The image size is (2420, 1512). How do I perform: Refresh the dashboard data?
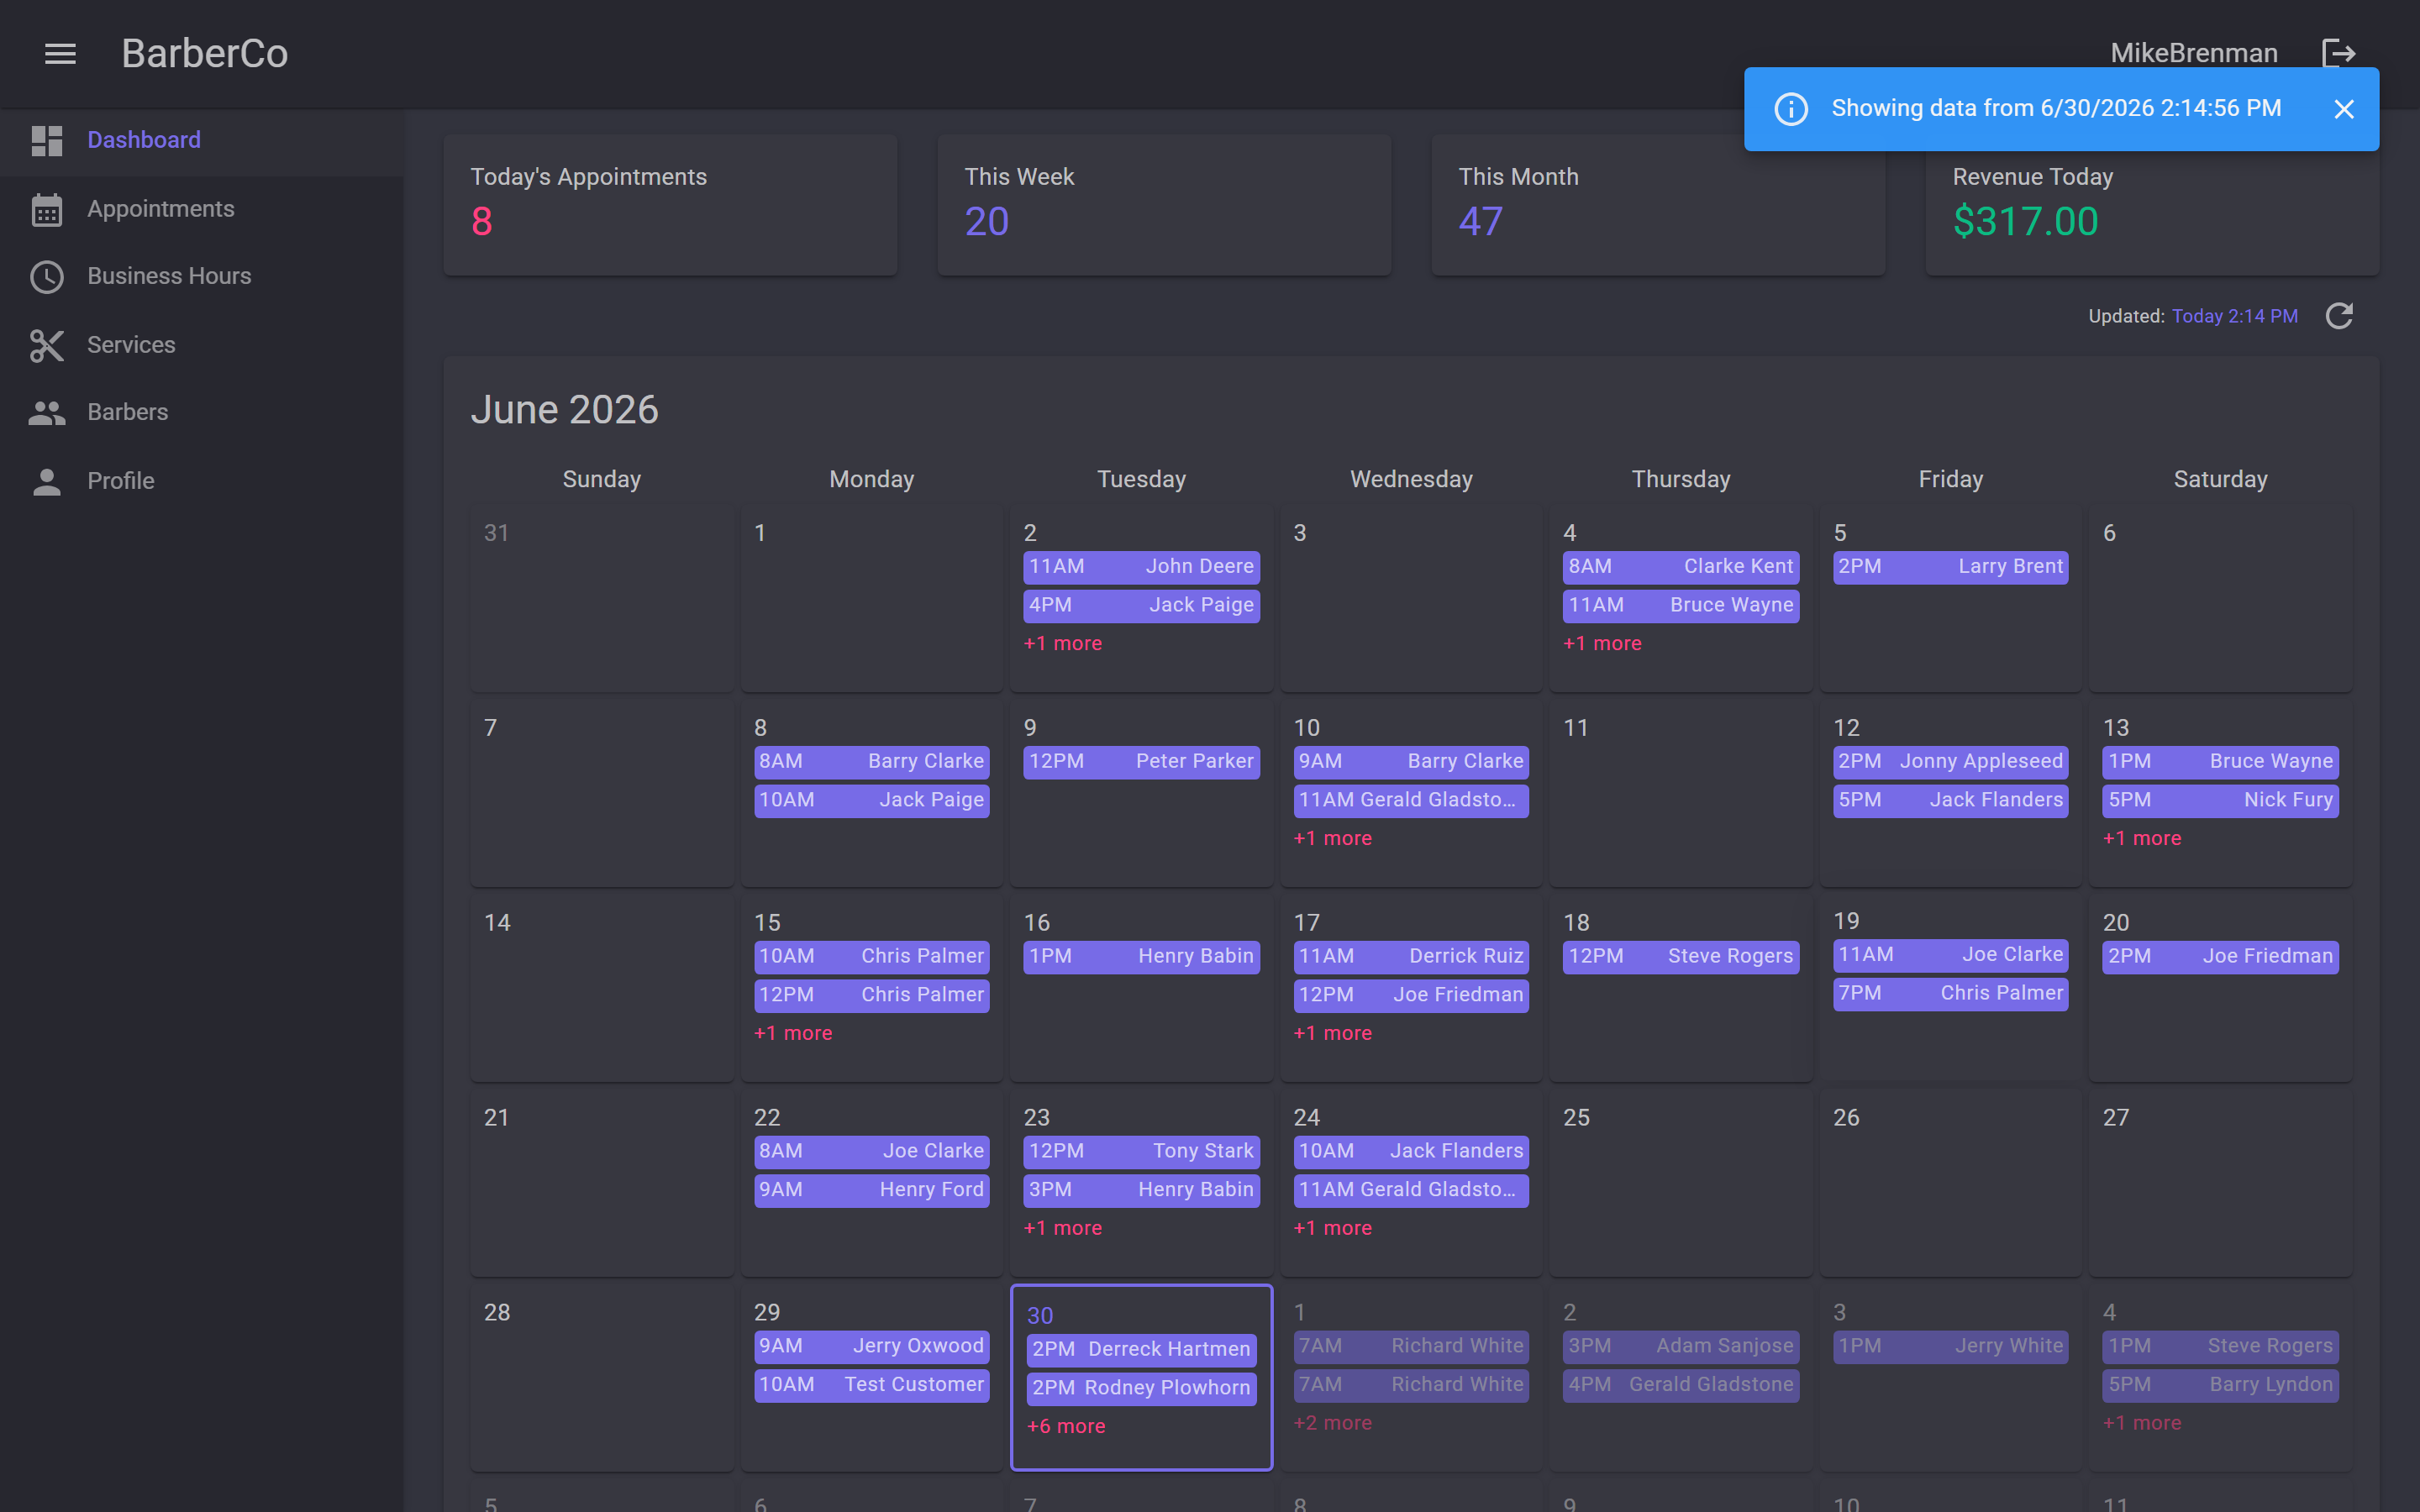pos(2339,316)
